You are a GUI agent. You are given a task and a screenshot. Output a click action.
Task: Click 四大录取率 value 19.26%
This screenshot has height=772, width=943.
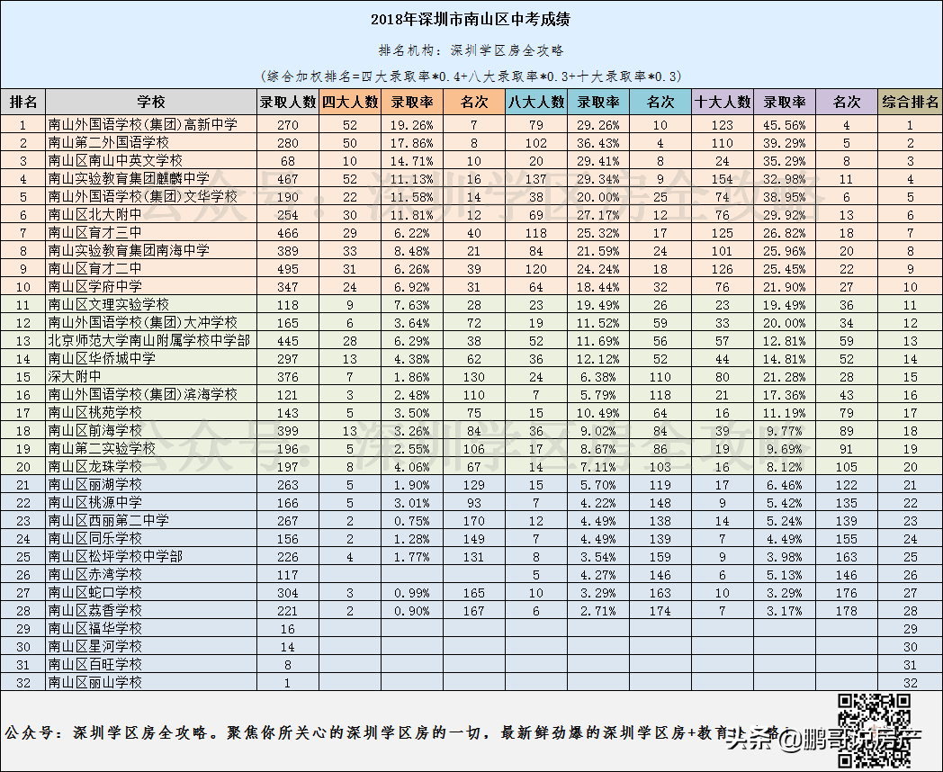click(412, 125)
